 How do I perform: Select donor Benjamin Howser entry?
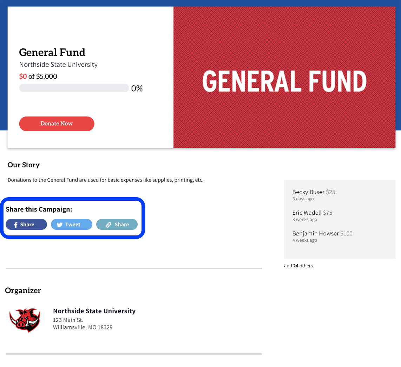(x=322, y=236)
